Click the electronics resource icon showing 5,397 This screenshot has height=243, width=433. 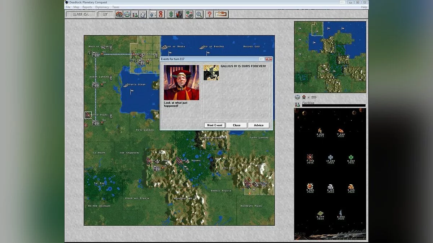(x=320, y=213)
